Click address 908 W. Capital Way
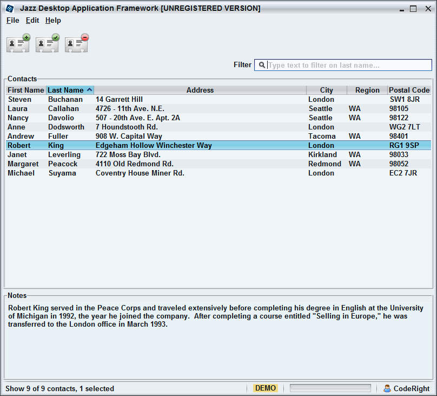 click(129, 136)
